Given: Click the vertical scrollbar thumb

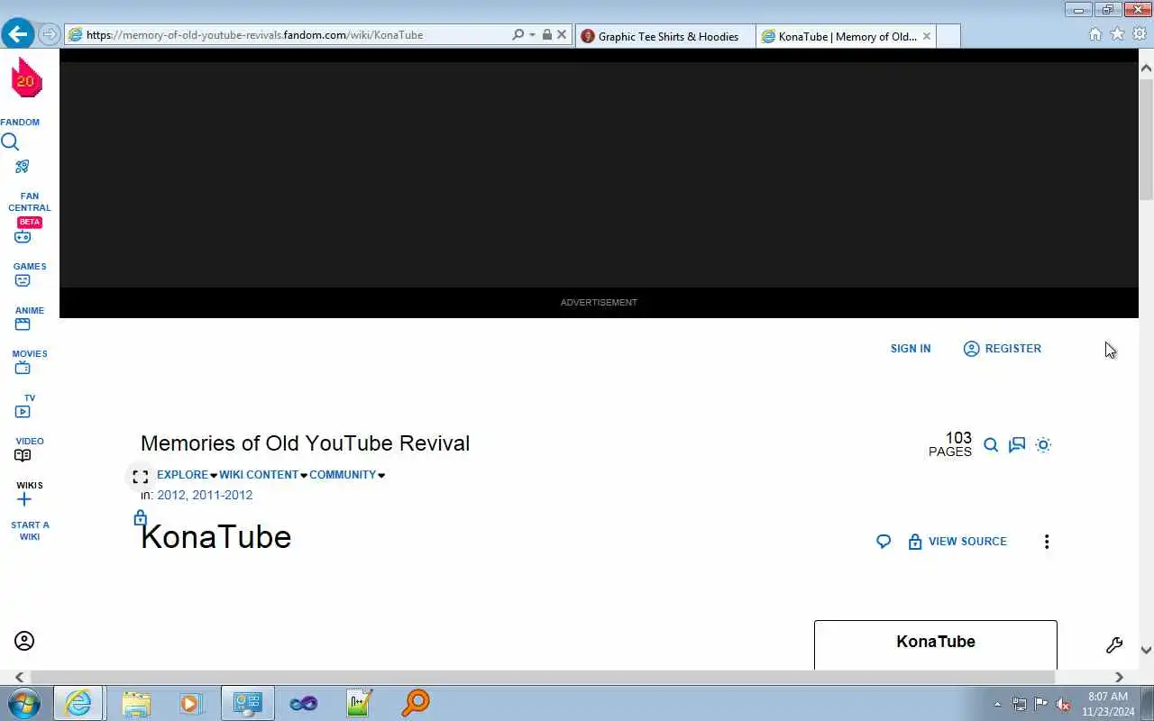Looking at the screenshot, I should 1146,139.
